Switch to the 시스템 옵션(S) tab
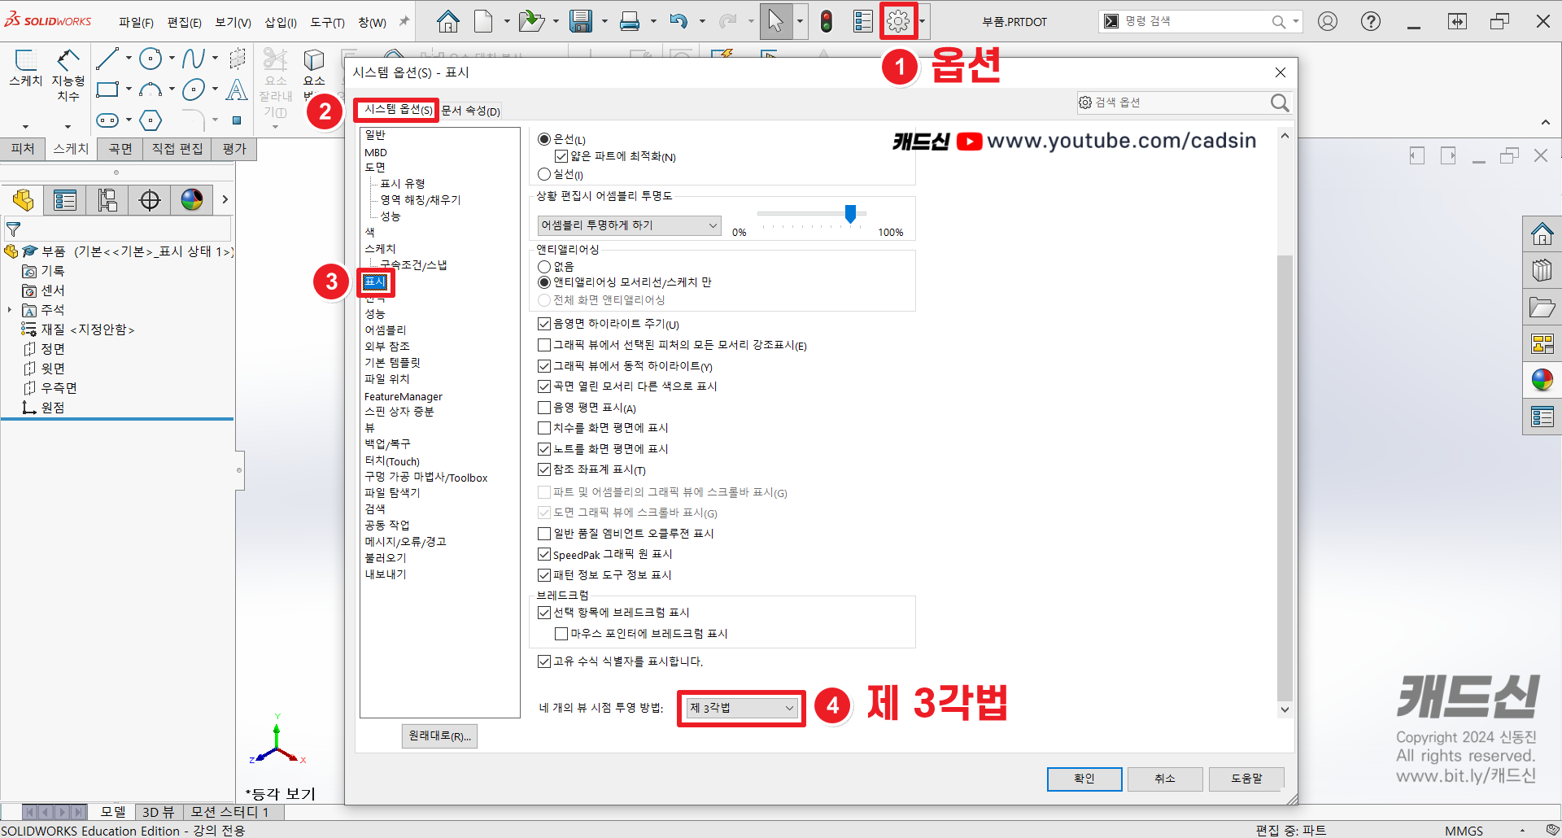The height and width of the screenshot is (838, 1562). (398, 110)
